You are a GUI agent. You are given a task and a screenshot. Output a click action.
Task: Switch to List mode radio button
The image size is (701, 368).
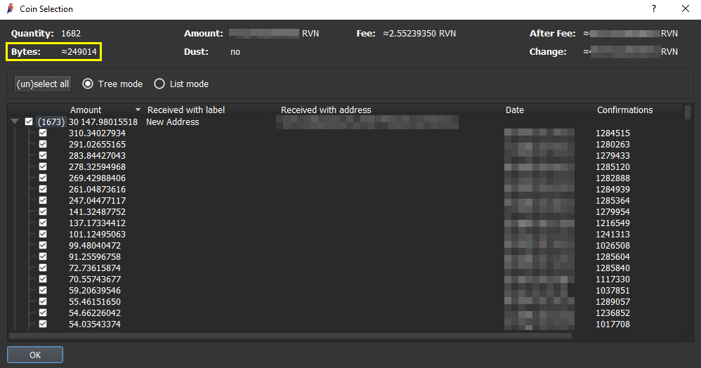tap(159, 84)
